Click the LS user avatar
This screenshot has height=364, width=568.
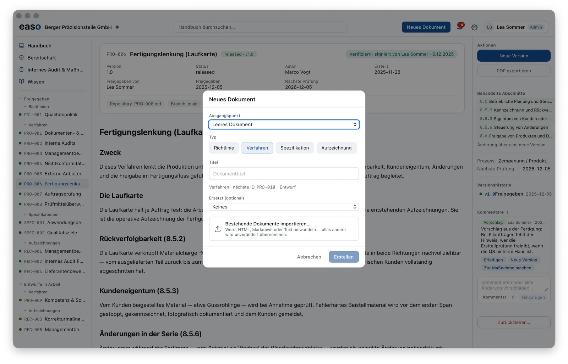490,27
